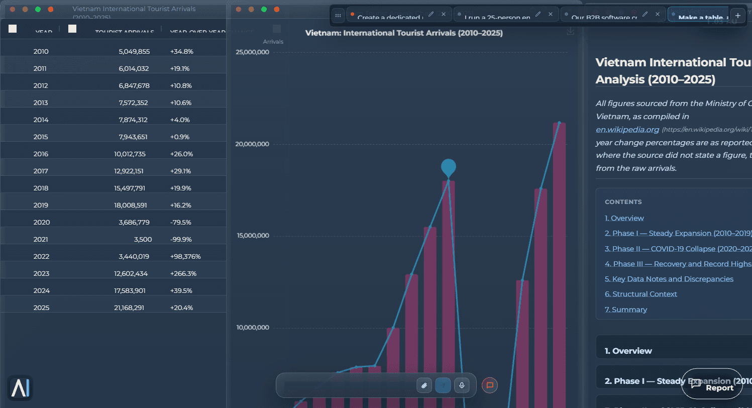Jump to '1. Overview' in contents
This screenshot has height=408, width=752.
click(x=624, y=218)
